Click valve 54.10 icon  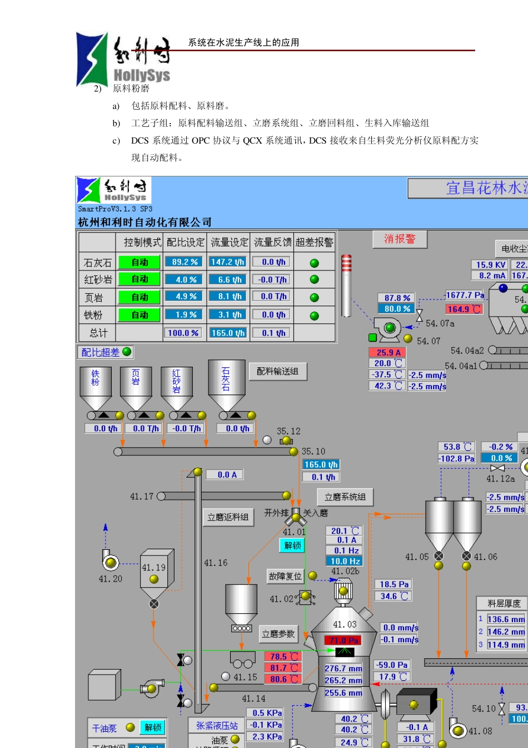point(502,708)
